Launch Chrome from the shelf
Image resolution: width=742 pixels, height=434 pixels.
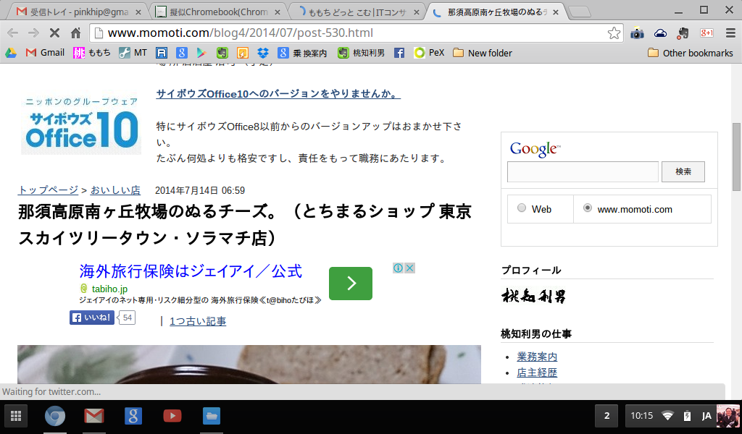pos(55,416)
